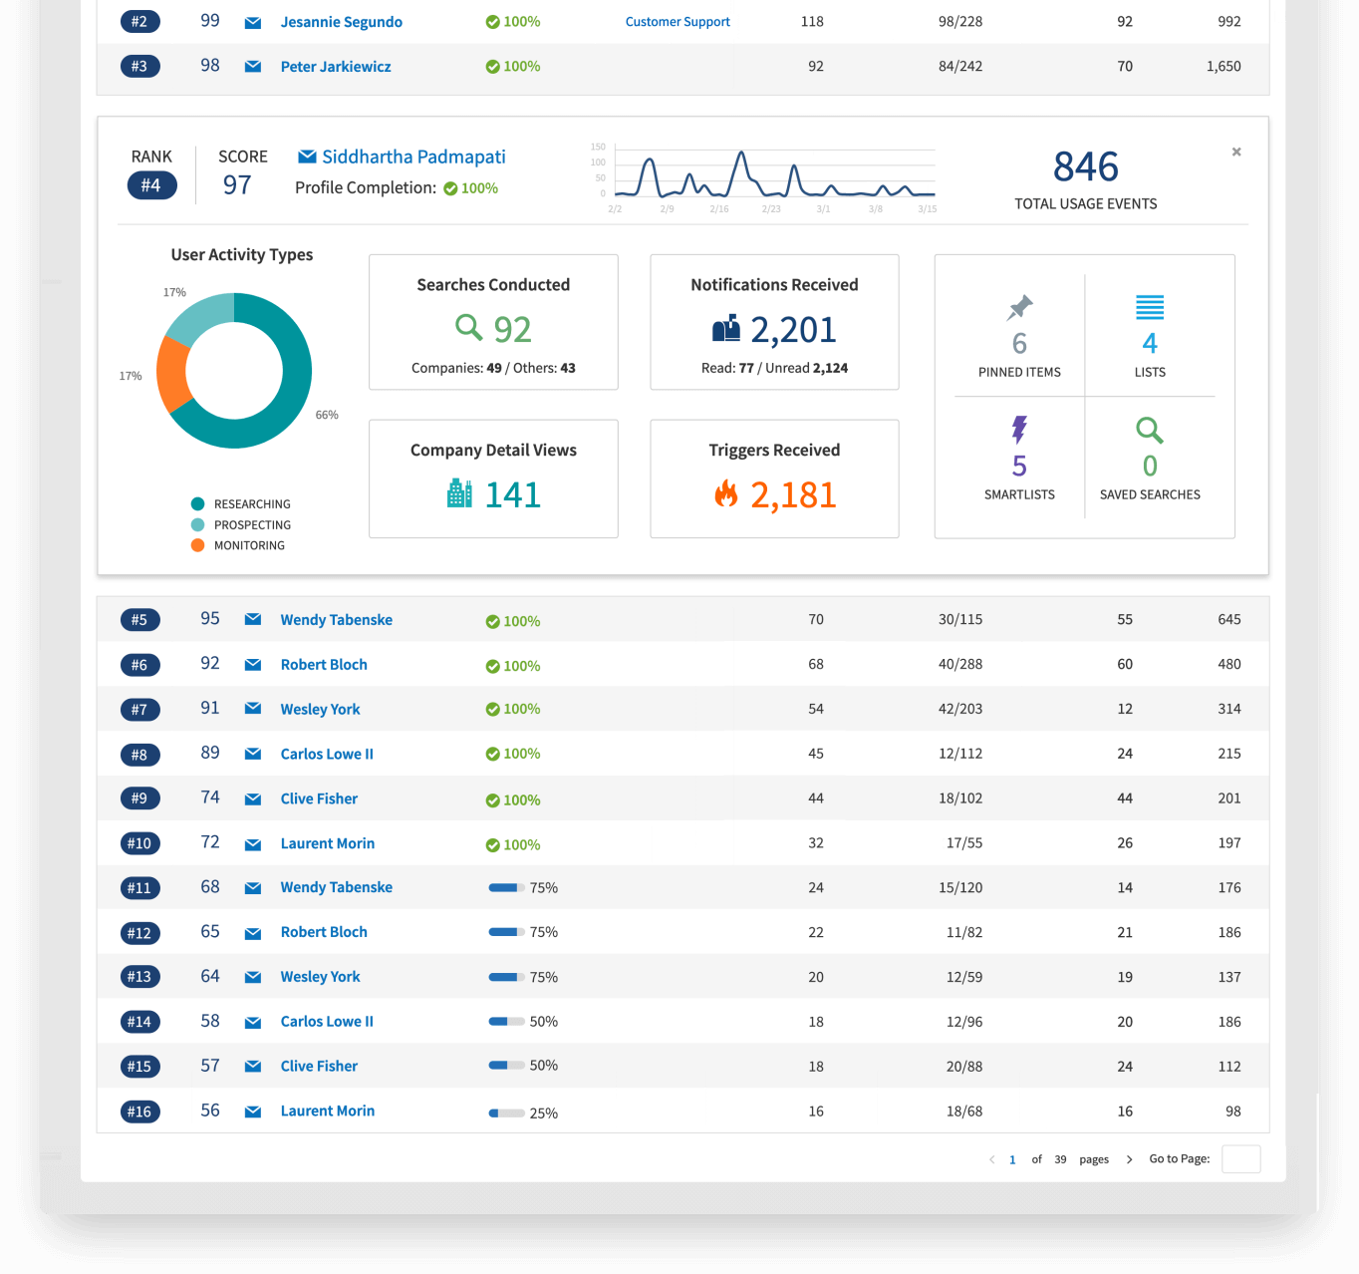This screenshot has height=1274, width=1359.
Task: Click the Pinned Items pushpin icon
Action: [x=1018, y=307]
